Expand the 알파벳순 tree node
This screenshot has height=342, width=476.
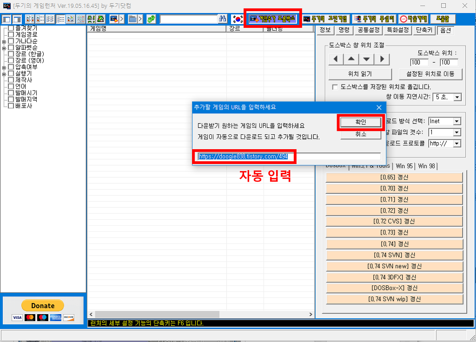(4, 48)
